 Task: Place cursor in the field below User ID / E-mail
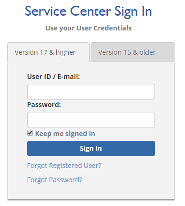click(x=91, y=92)
